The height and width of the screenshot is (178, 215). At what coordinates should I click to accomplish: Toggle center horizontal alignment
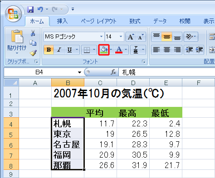click(x=167, y=50)
